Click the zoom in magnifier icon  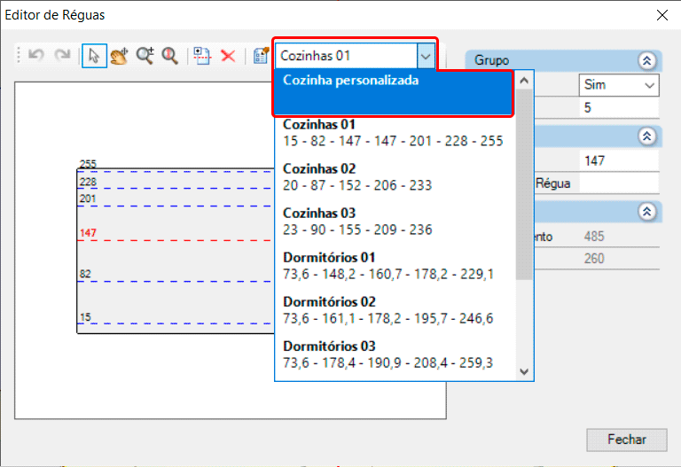145,56
